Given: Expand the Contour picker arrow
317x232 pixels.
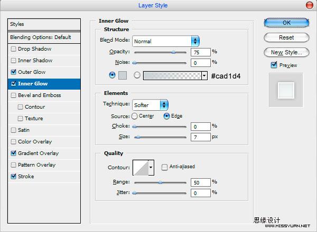Looking at the screenshot, I should point(151,168).
